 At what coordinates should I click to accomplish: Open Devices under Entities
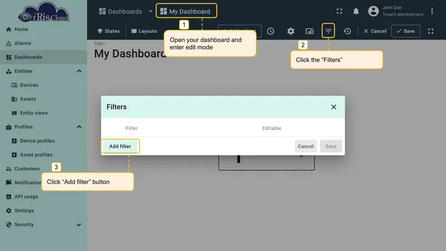coord(43,85)
